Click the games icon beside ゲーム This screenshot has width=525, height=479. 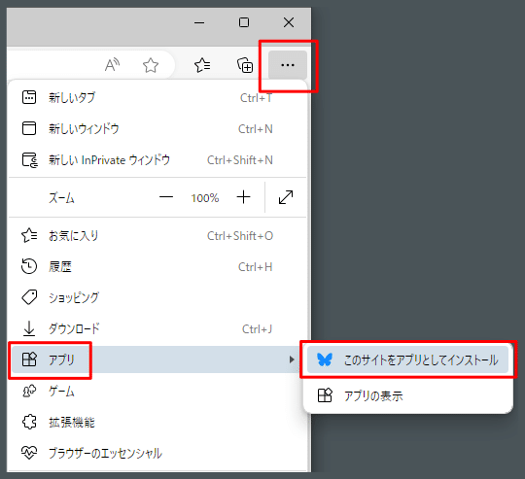tap(29, 391)
